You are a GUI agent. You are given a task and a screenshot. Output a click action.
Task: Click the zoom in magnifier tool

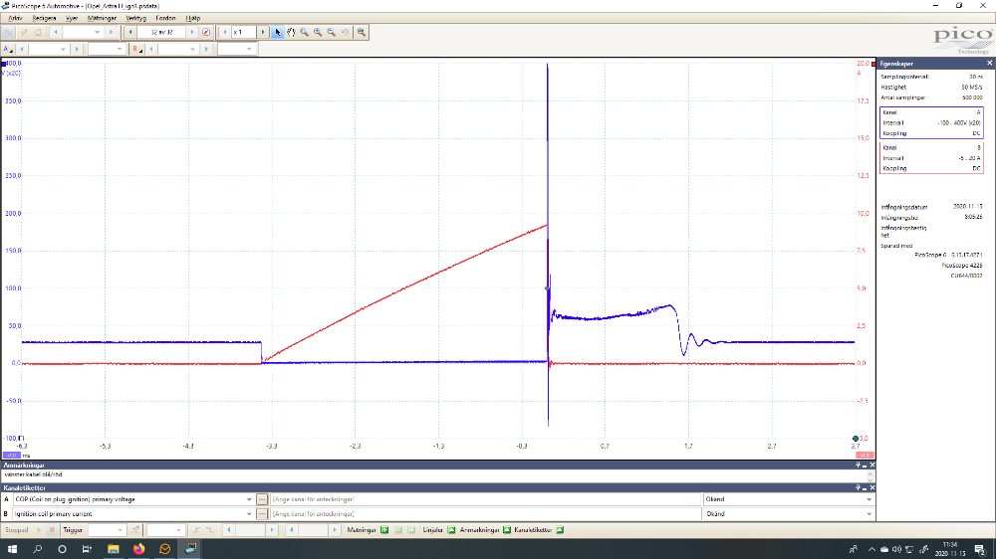pos(318,32)
